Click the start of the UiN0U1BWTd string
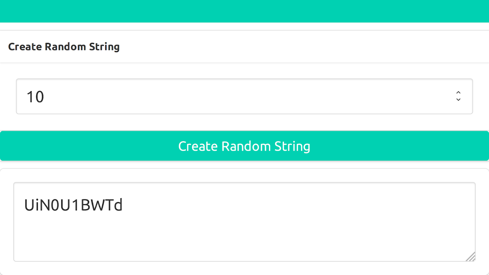Viewport: 489px width, 275px height. point(24,205)
